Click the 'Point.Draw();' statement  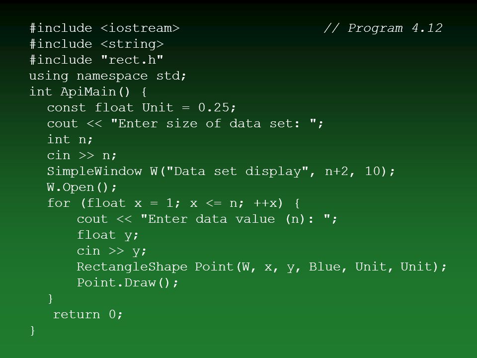pyautogui.click(x=128, y=282)
